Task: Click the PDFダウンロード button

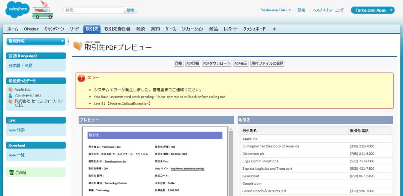Action: click(217, 64)
